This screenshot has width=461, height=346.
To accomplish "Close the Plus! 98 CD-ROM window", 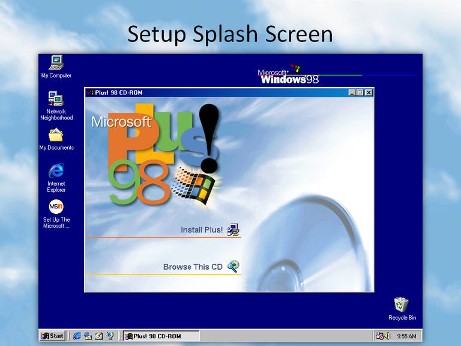I will point(369,93).
